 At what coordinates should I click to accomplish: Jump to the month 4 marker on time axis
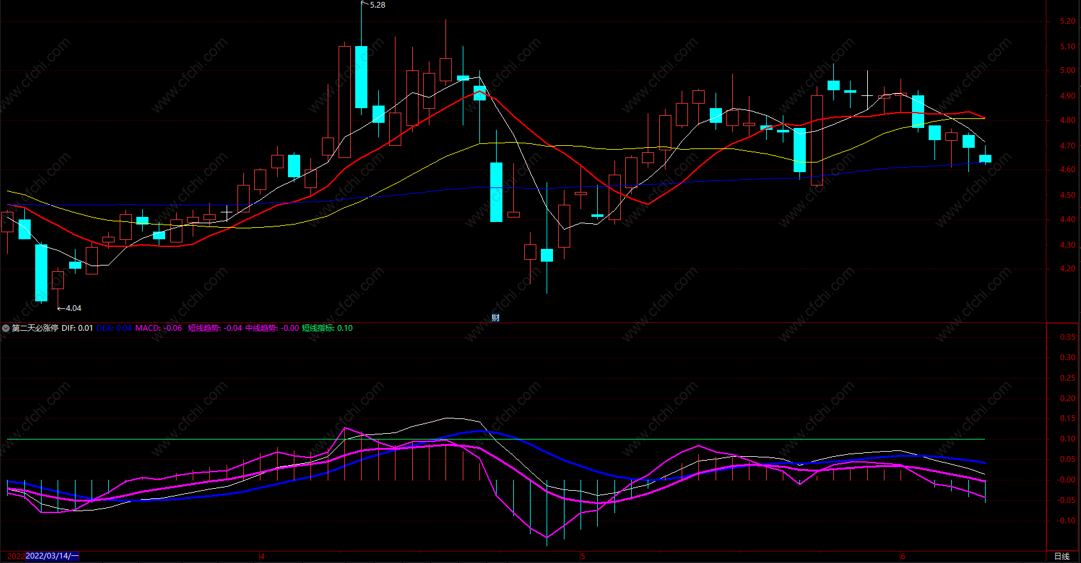[262, 557]
